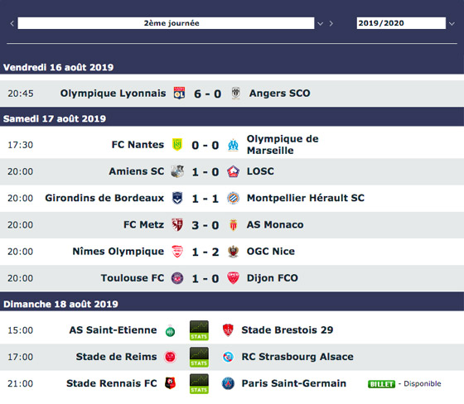Go to the previous matchday arrow
Screen dimensions: 464x404
12,23
